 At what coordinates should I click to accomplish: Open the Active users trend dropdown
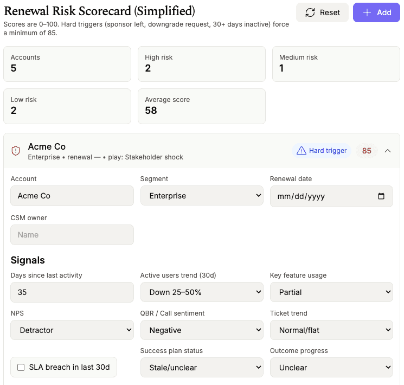click(202, 292)
